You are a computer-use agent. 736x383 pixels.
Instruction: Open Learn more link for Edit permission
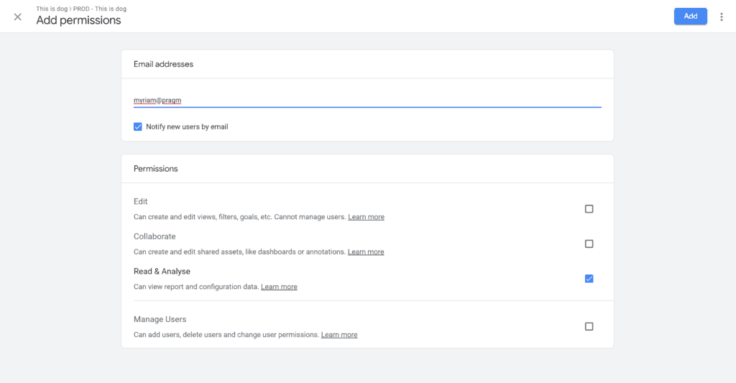[366, 217]
